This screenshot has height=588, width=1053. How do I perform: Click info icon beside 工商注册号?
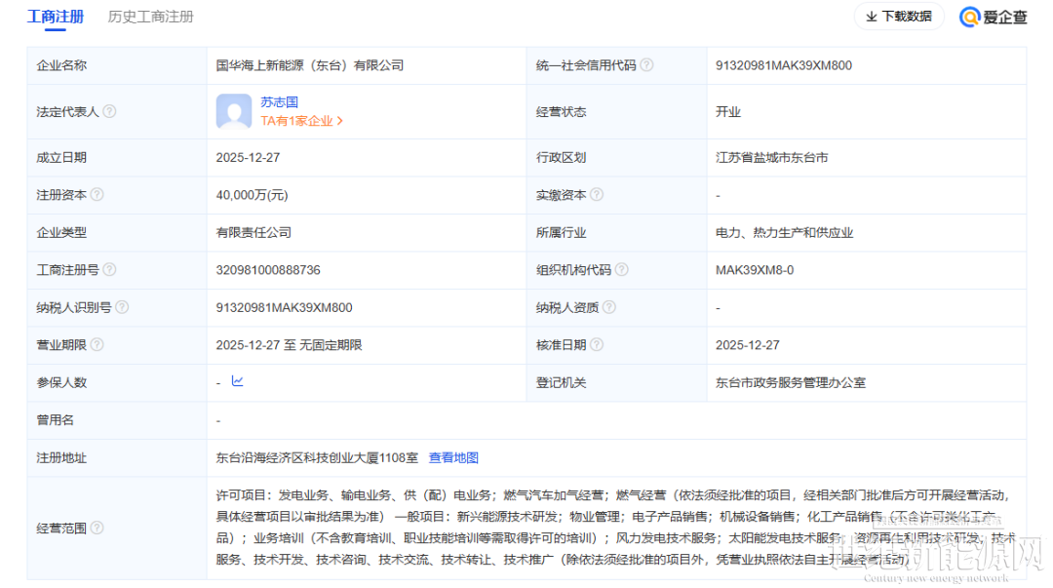tap(109, 270)
